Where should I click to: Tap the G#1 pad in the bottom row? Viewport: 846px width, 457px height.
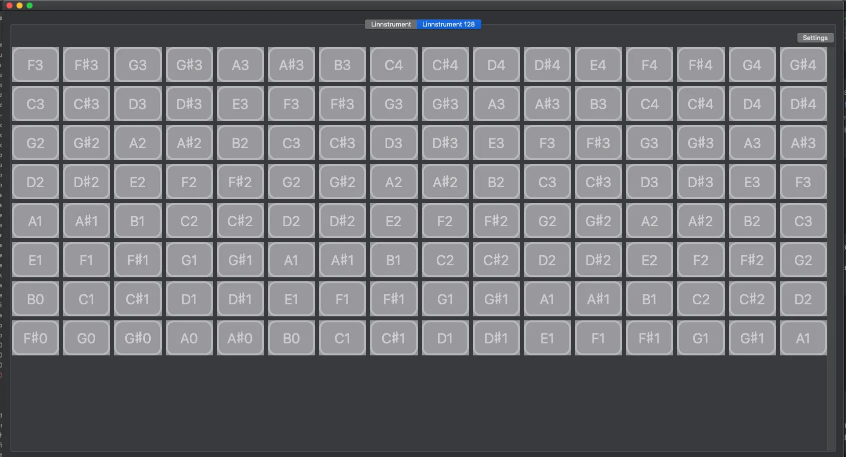pos(751,338)
